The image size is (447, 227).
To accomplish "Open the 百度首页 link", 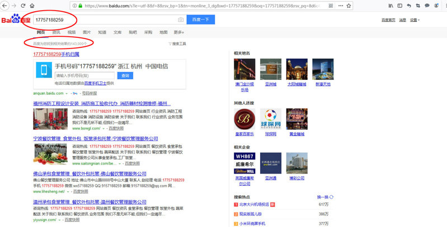I will 388,20.
